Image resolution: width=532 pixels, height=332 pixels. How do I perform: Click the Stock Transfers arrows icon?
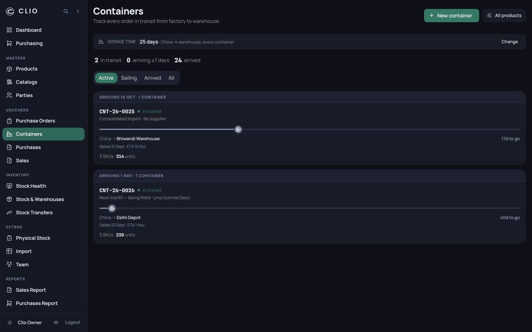[9, 212]
